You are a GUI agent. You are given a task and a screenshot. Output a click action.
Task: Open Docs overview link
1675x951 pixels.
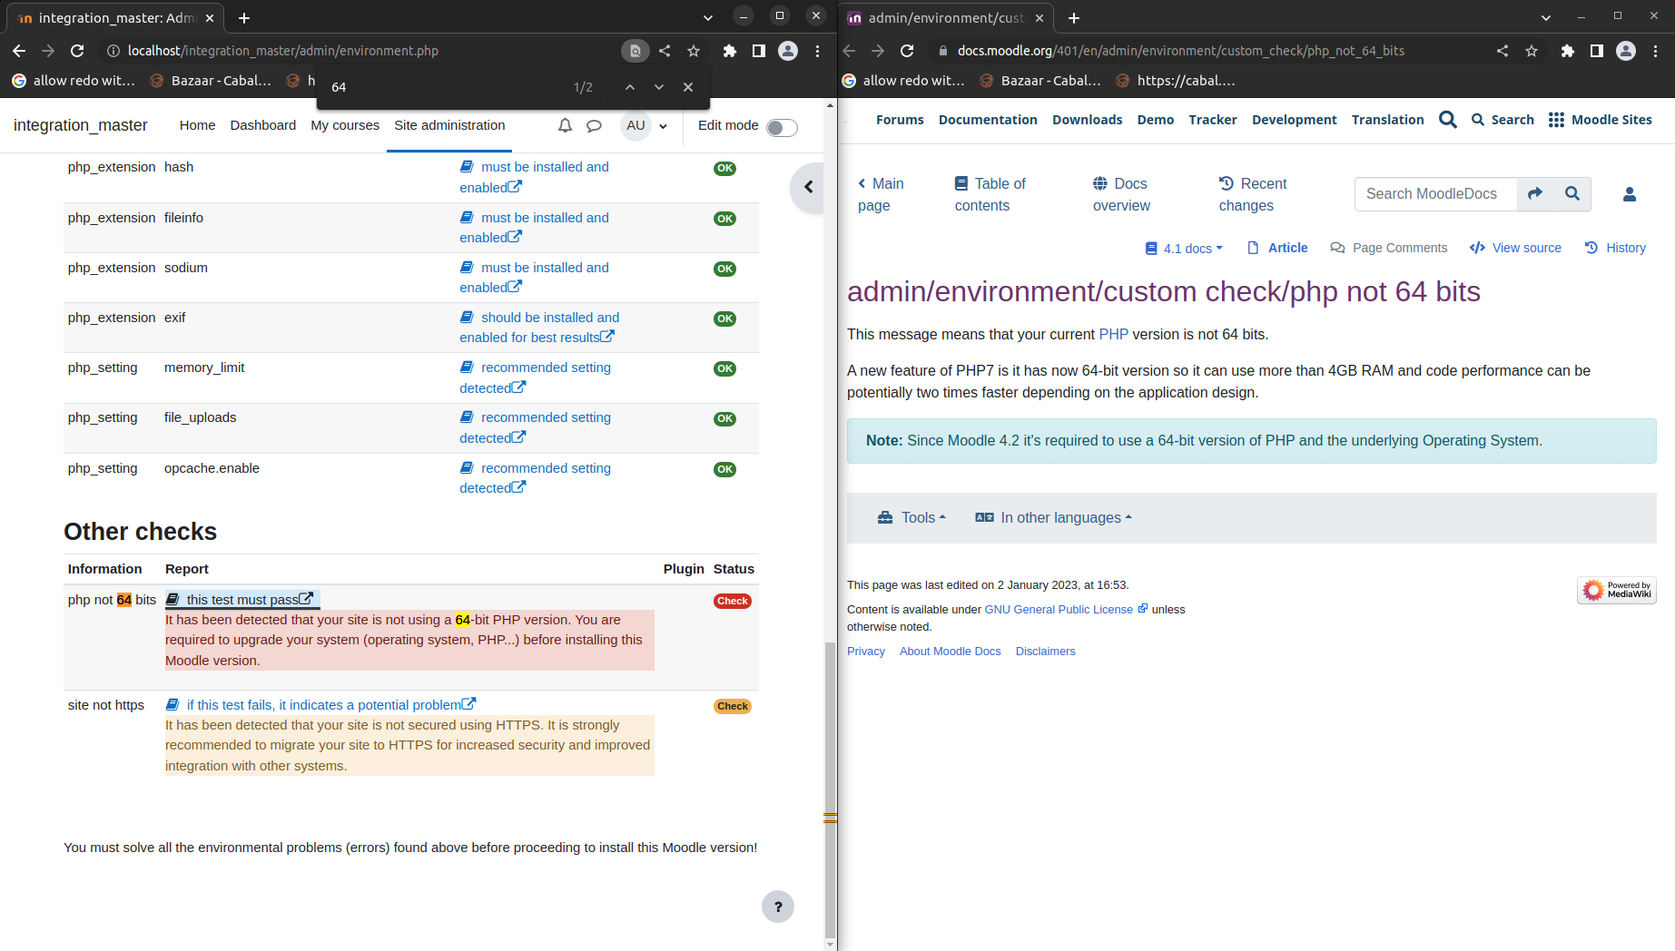[1121, 194]
